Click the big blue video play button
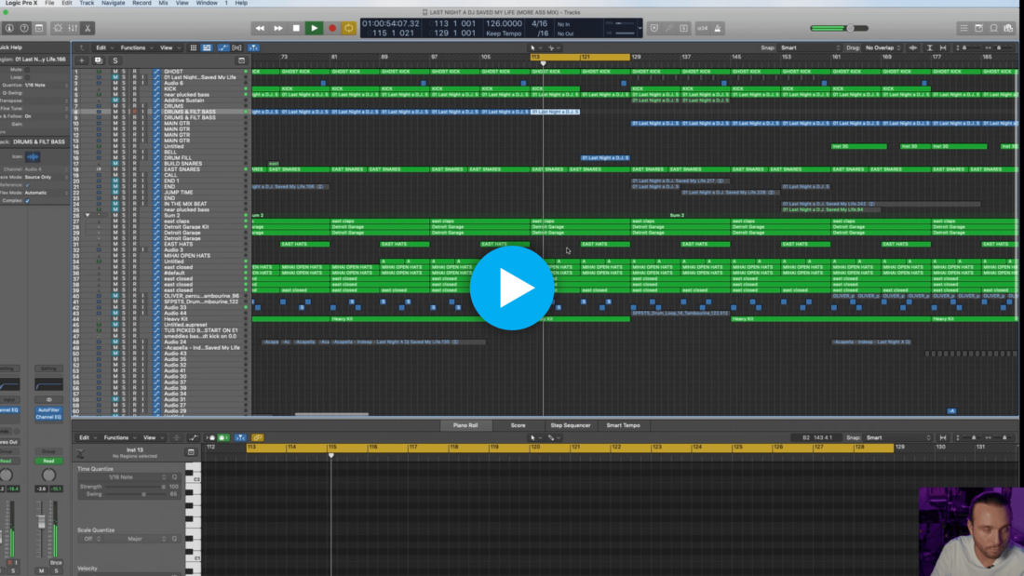 pyautogui.click(x=511, y=288)
